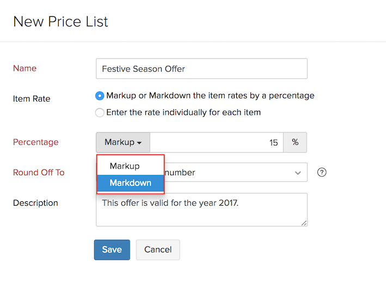Focus the Name field with Festive Season Offer
This screenshot has width=386, height=290.
[x=201, y=69]
